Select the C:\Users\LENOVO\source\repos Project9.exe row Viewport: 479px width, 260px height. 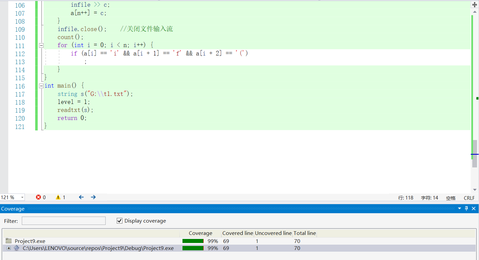239,248
